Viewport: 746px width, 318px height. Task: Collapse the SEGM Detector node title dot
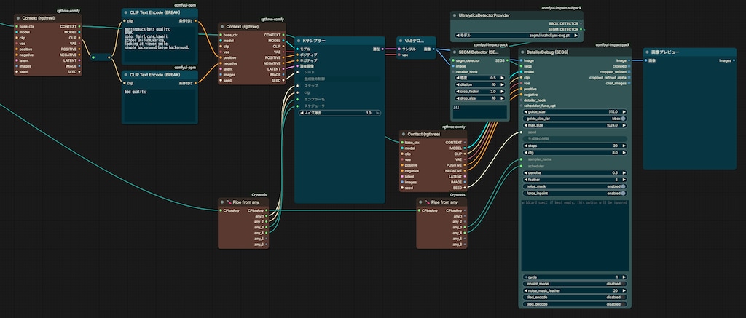(455, 52)
